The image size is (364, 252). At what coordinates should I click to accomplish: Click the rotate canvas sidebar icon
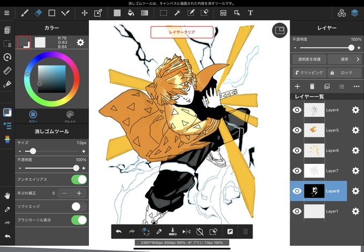pyautogui.click(x=7, y=57)
